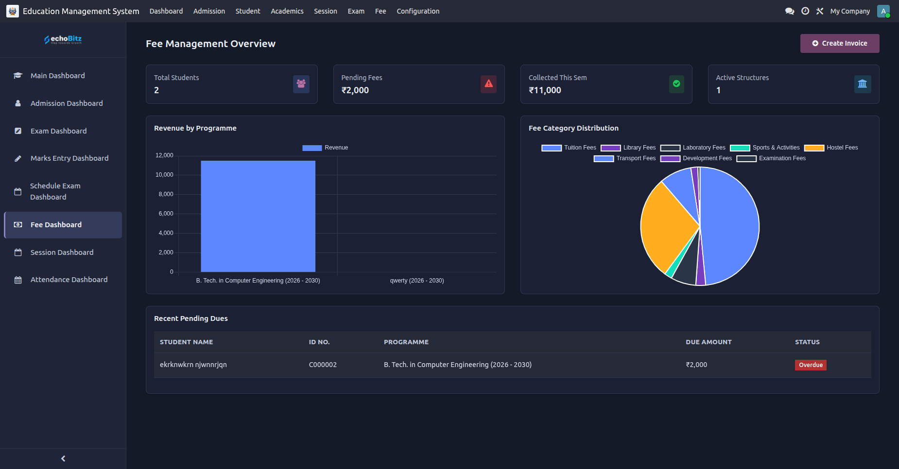Click the Pending Fees ₹2,000 value
Viewport: 899px width, 469px height.
click(x=355, y=90)
